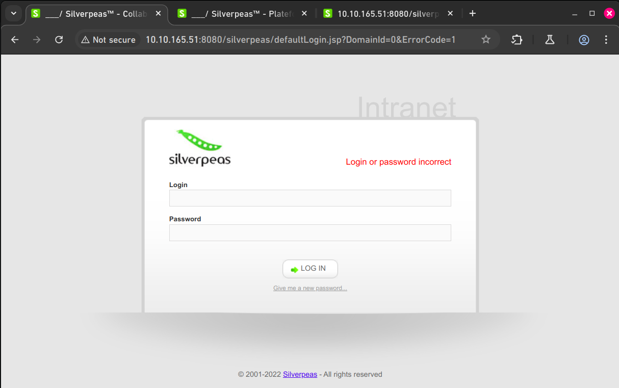Click the 2001-2022 copyright text

tap(260, 374)
